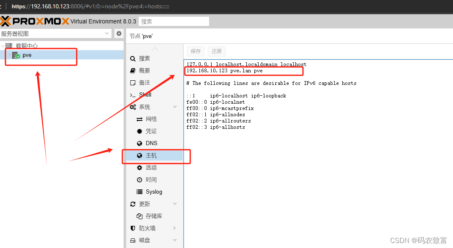Click the gears icon beside 系统
This screenshot has height=248, width=453.
[132, 107]
